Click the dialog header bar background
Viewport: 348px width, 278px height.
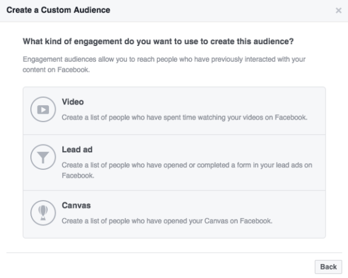tap(222, 10)
